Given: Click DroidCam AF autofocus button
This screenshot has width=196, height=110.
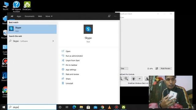Looking at the screenshot, I should pyautogui.click(x=140, y=79).
